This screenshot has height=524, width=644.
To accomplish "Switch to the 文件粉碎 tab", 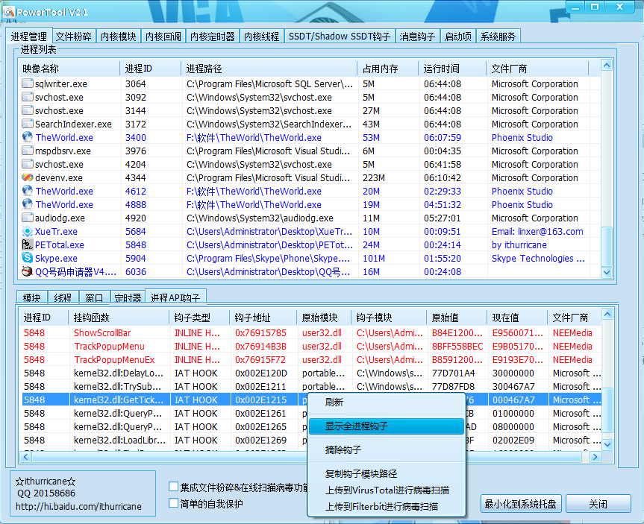I will 74,37.
